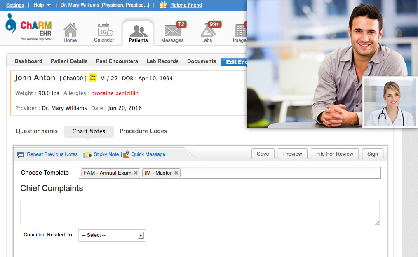Remove the FAM - Annual Exam template tag

pyautogui.click(x=136, y=173)
